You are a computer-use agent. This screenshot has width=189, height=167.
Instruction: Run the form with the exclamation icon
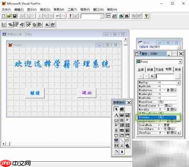(x=70, y=16)
